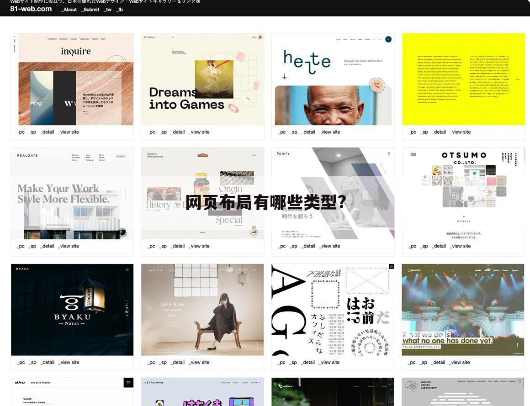Open the Junichi Ushiba Laboratory thumbnail
The image size is (530, 406).
tap(463, 392)
